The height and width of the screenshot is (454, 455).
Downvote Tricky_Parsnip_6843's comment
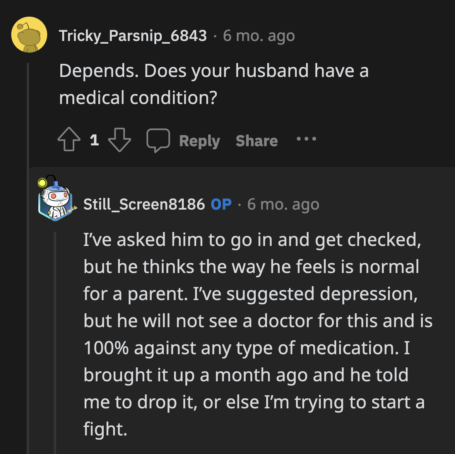[119, 140]
